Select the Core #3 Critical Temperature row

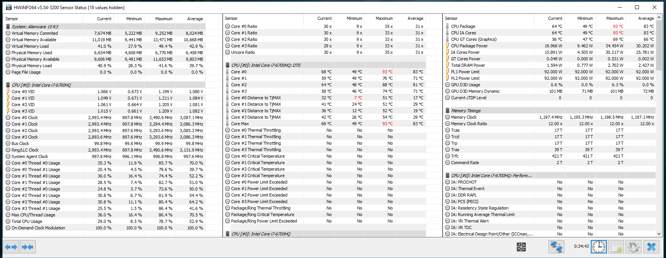325,176
